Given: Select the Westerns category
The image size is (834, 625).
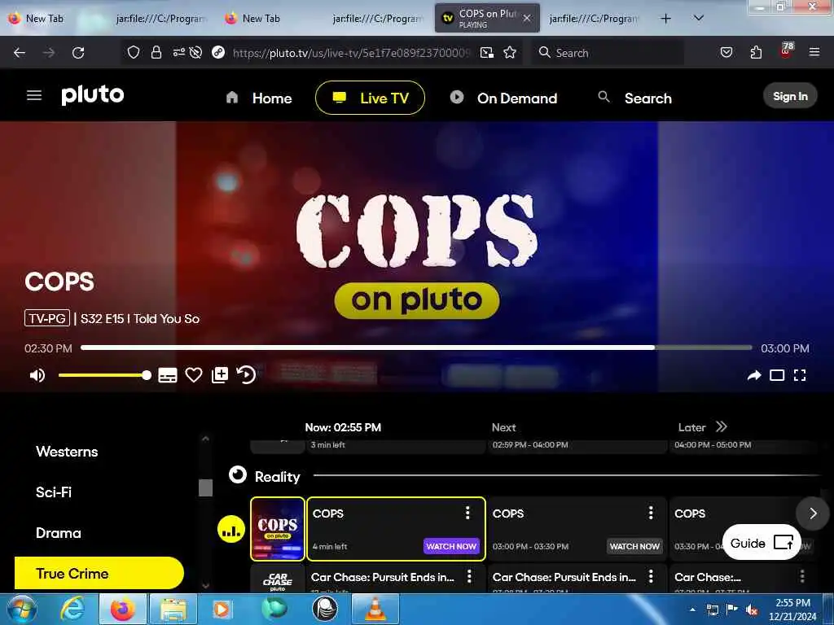Looking at the screenshot, I should click(x=67, y=452).
